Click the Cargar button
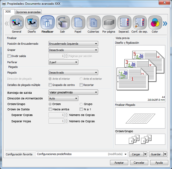Viewport: 172px width, 169px height. [x=136, y=154]
